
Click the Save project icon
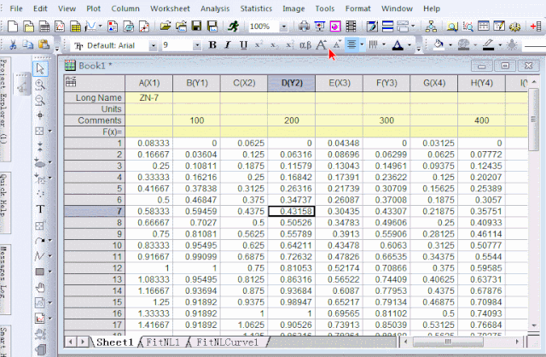click(x=197, y=26)
